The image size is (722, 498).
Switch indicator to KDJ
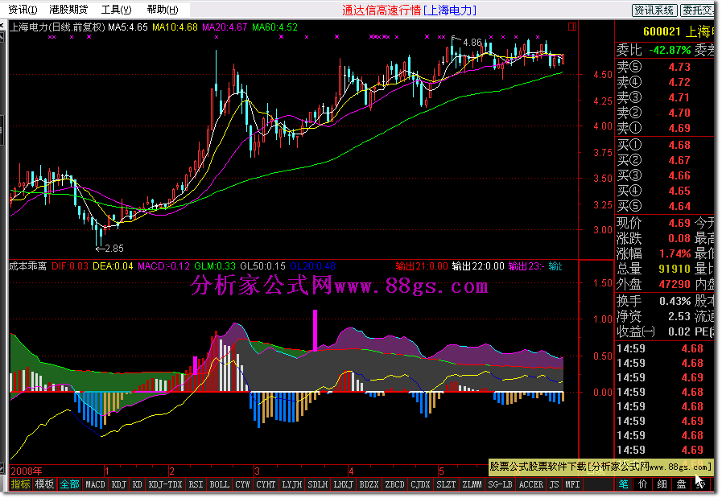coord(119,484)
